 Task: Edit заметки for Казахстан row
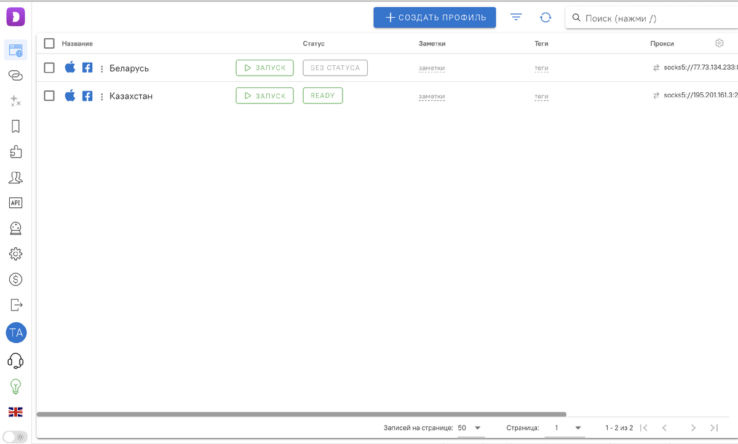click(x=432, y=97)
